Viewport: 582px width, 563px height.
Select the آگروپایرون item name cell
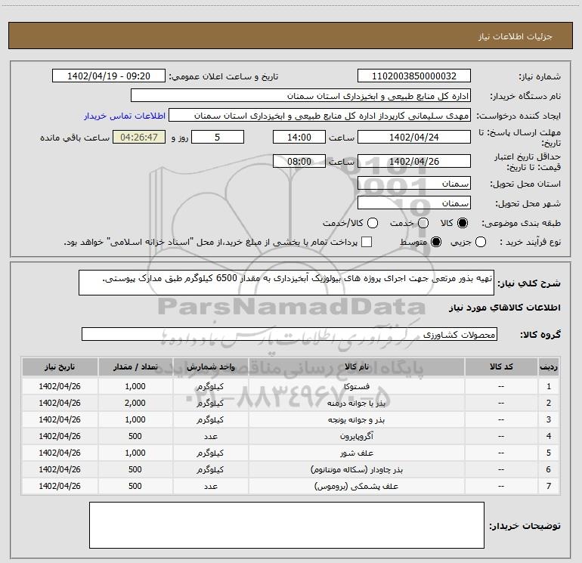click(356, 436)
